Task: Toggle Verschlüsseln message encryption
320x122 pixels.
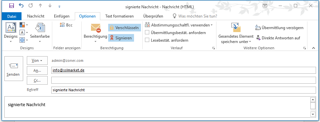Action: [124, 27]
